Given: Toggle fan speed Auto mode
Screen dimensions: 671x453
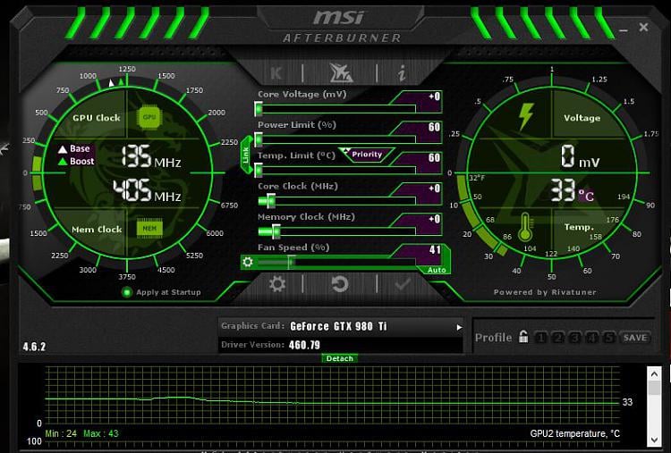Looking at the screenshot, I should (x=437, y=270).
